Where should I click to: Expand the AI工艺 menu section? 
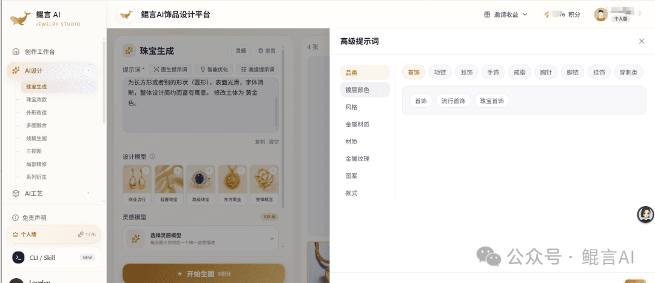88,193
